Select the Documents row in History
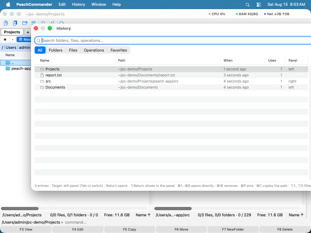The height and width of the screenshot is (233, 311). point(171,87)
